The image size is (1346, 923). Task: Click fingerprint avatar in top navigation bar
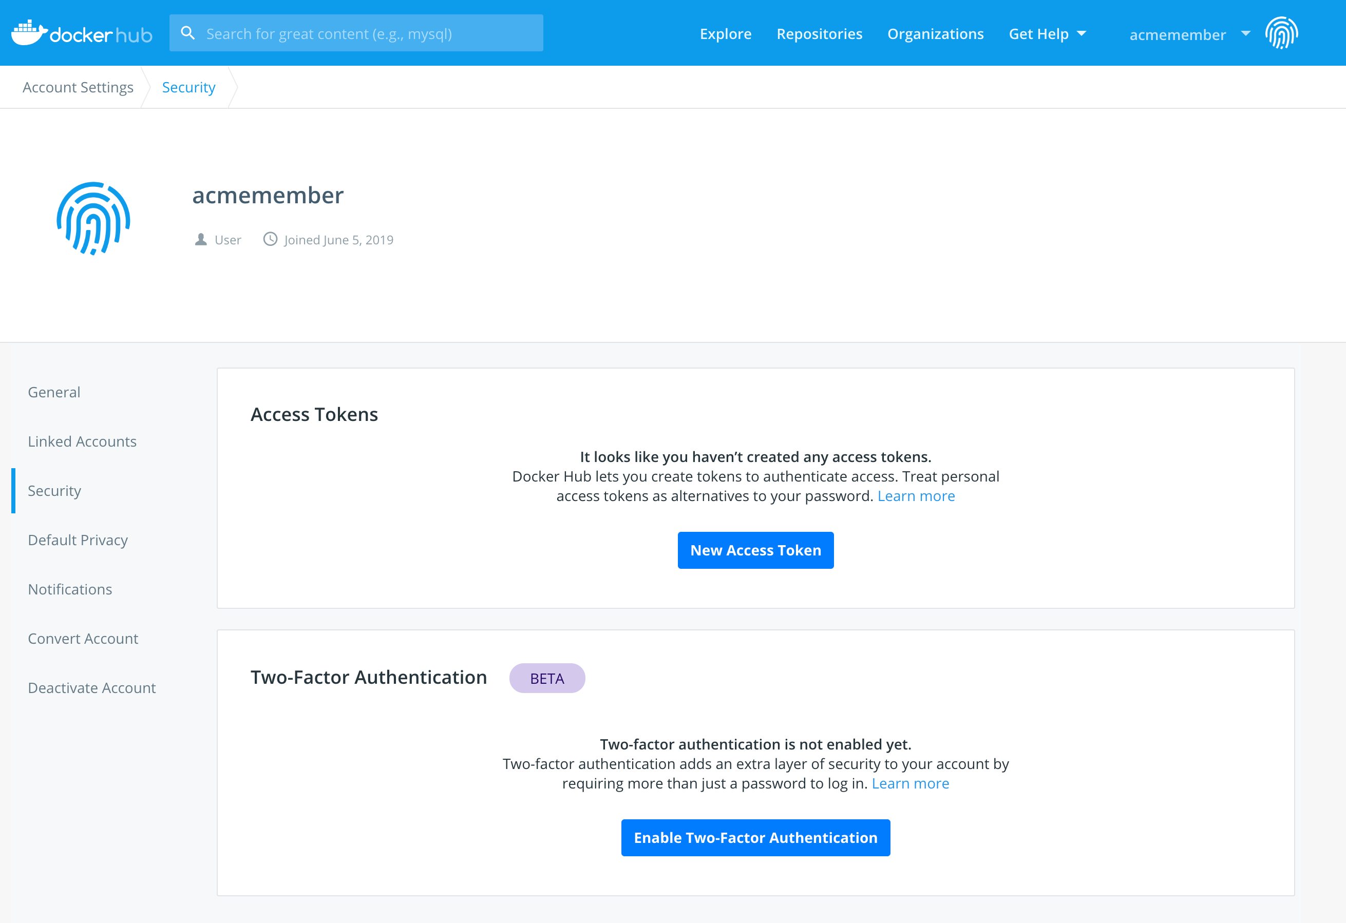pos(1281,33)
